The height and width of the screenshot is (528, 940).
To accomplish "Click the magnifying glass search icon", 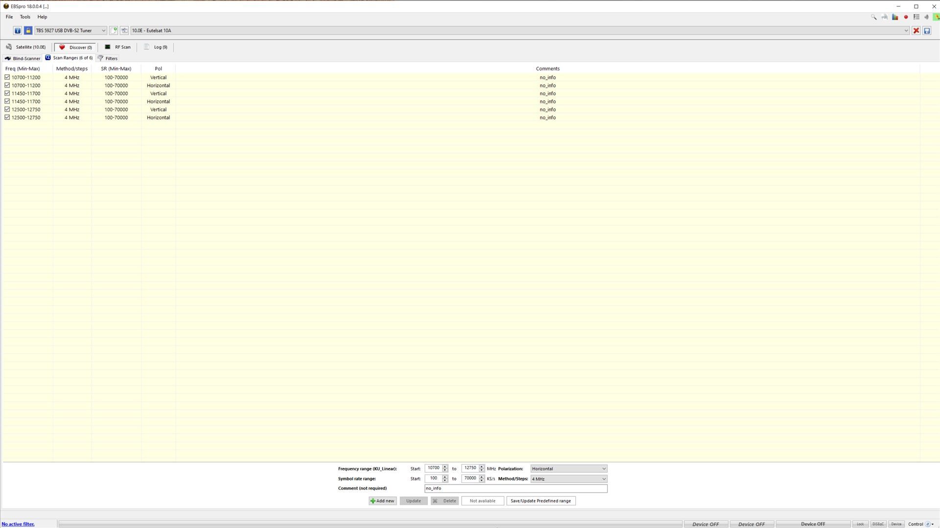I will coord(874,17).
